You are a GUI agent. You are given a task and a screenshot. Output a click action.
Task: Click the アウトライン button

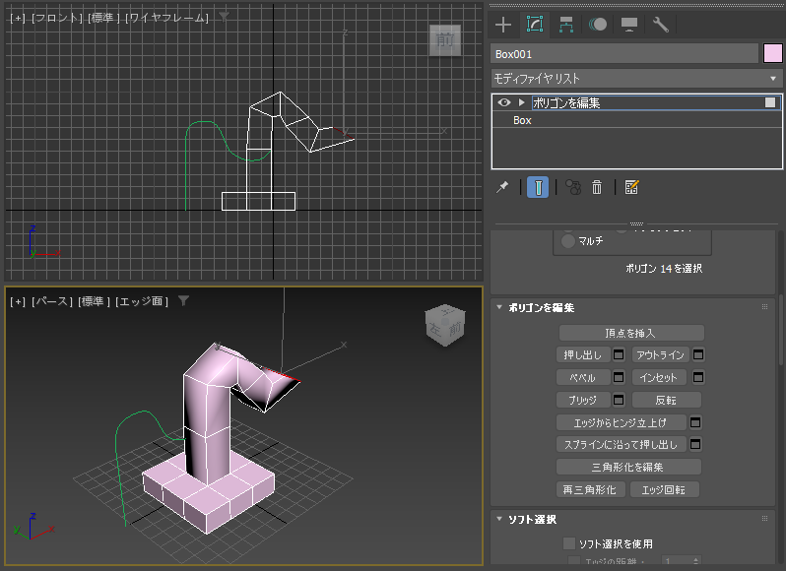click(x=660, y=355)
